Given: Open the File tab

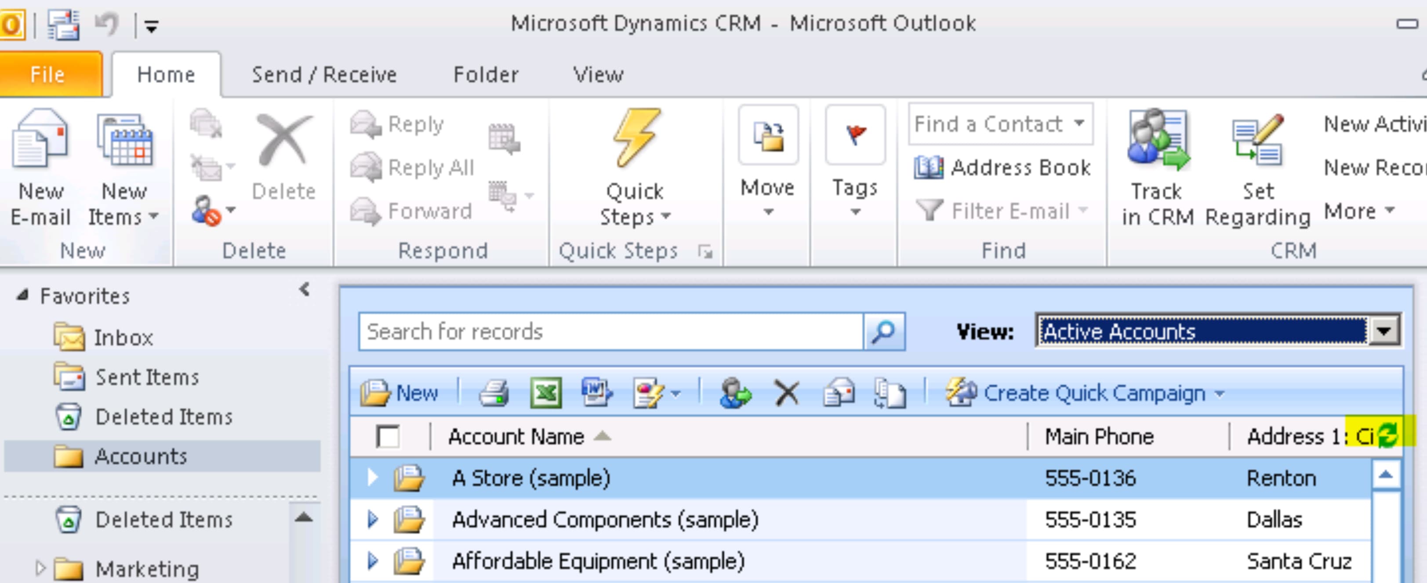Looking at the screenshot, I should [51, 74].
